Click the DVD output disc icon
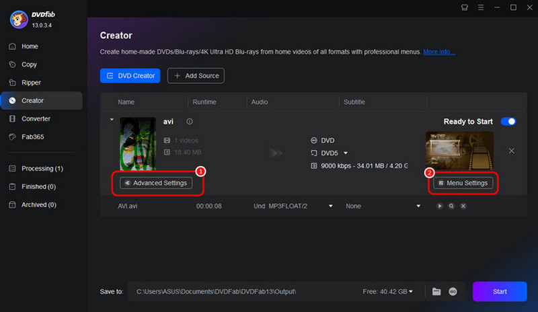This screenshot has height=312, width=538. pyautogui.click(x=313, y=141)
